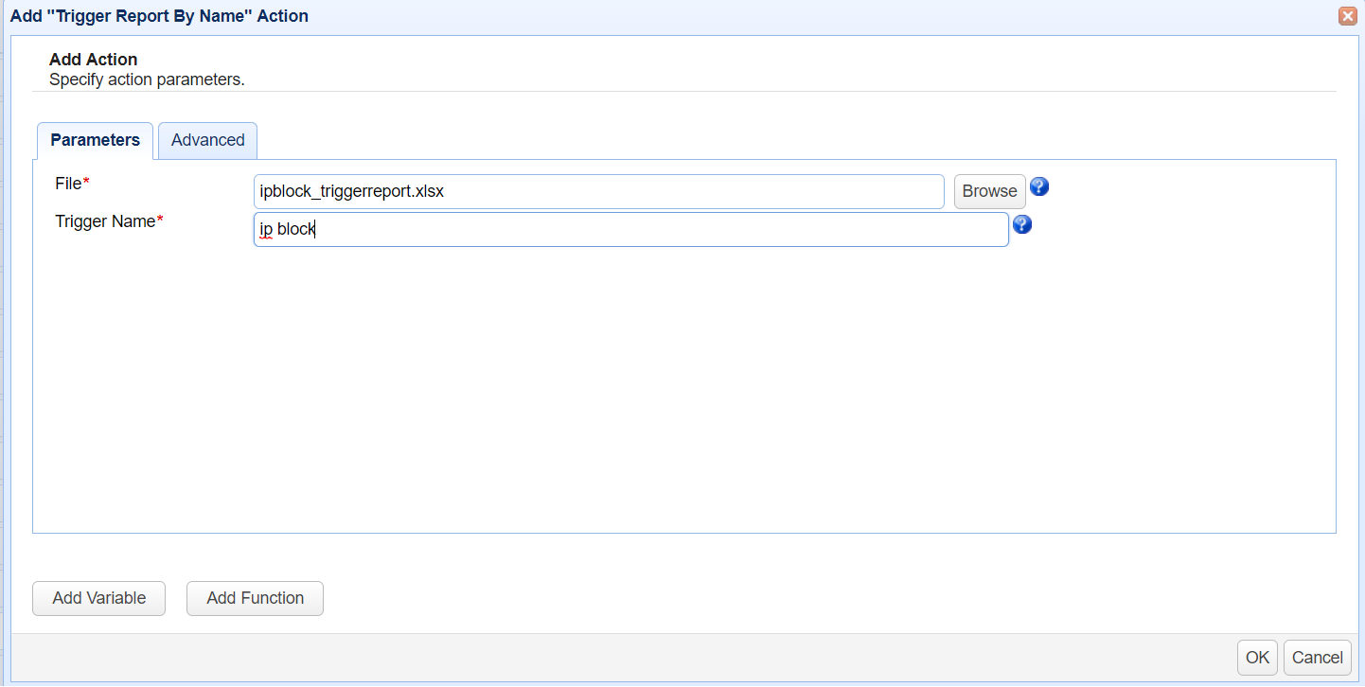Focus the File path input field
1365x687 pixels.
tap(598, 191)
